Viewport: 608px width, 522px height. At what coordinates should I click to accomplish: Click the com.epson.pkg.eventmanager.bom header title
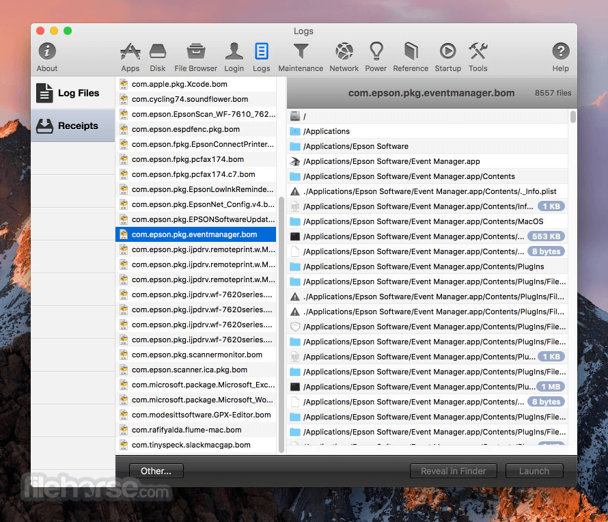coord(431,93)
